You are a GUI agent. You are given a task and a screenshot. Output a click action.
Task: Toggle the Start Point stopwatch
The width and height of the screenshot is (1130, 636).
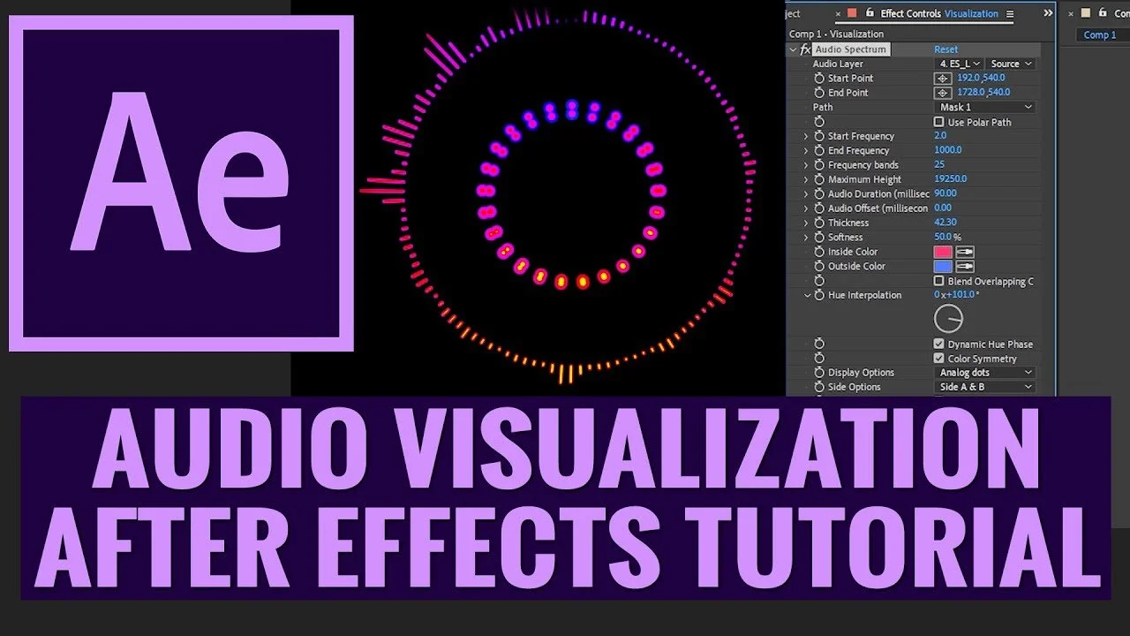pyautogui.click(x=819, y=78)
